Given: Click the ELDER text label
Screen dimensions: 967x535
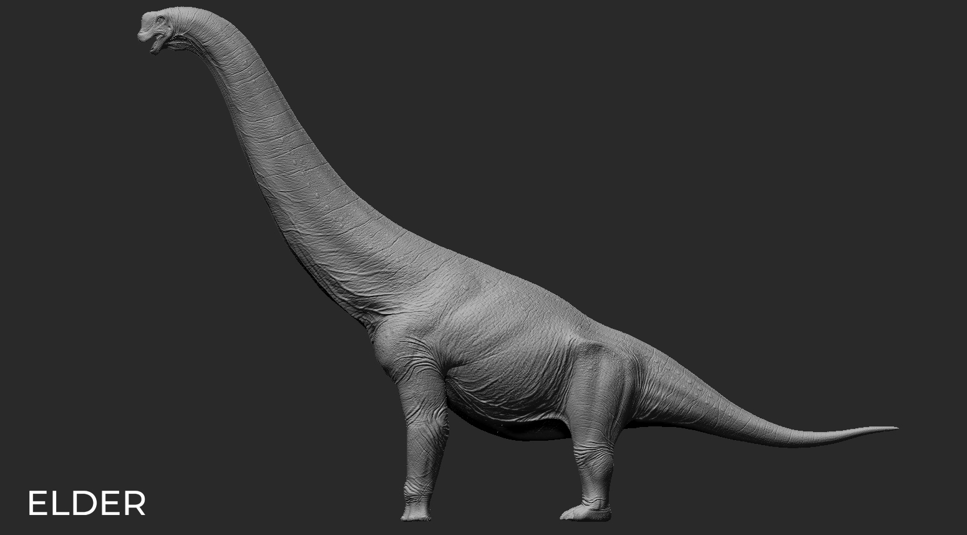Looking at the screenshot, I should 87,504.
